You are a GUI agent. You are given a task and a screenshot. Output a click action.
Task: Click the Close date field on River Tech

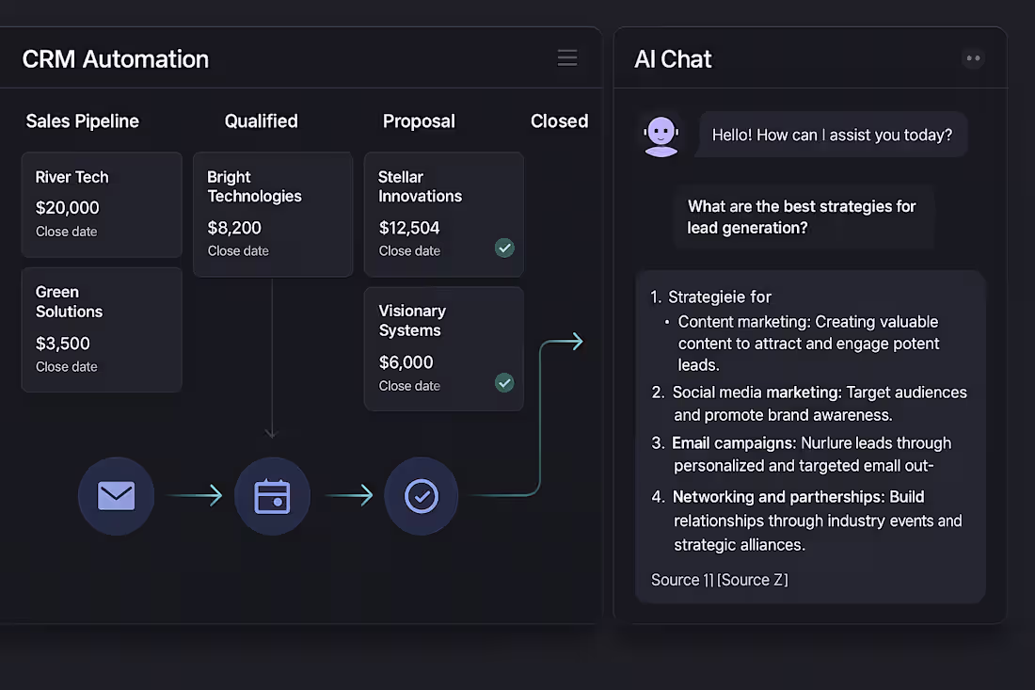click(x=67, y=231)
